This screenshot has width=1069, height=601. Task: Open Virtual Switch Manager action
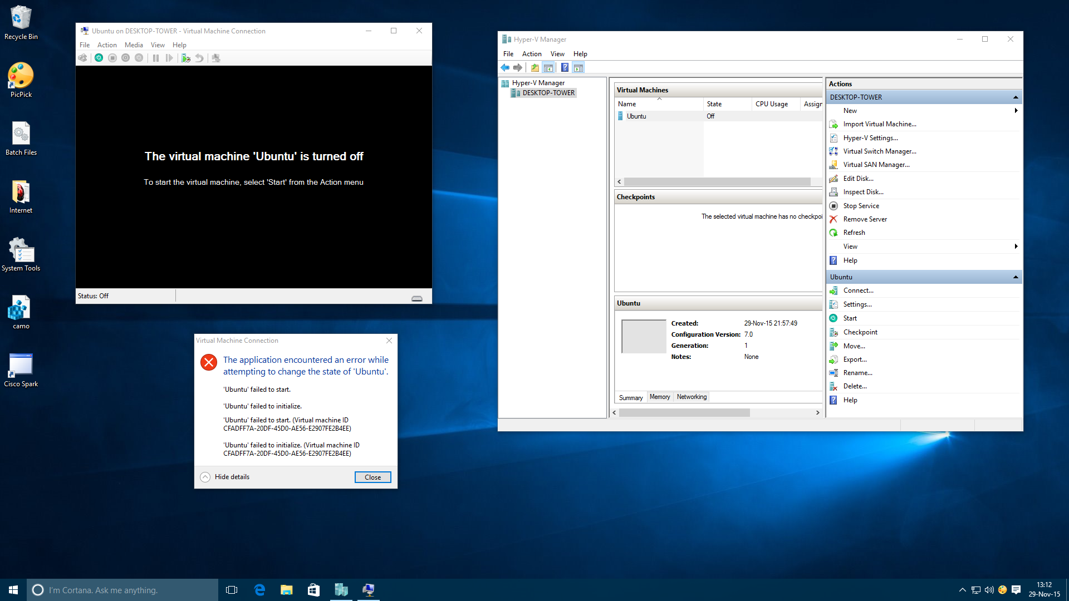pyautogui.click(x=879, y=151)
